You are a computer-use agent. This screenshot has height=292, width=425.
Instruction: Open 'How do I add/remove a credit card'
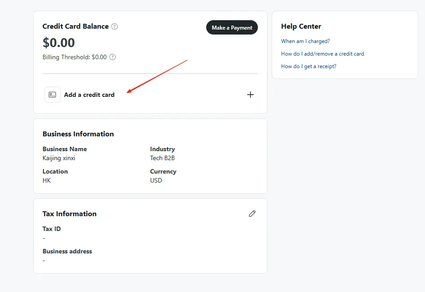pyautogui.click(x=323, y=54)
